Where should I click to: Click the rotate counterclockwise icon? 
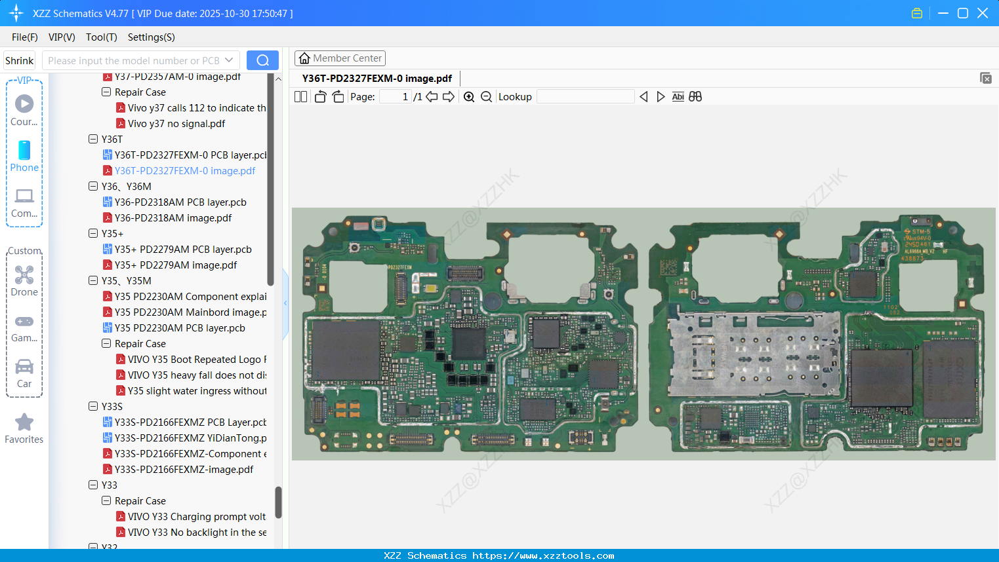point(320,96)
